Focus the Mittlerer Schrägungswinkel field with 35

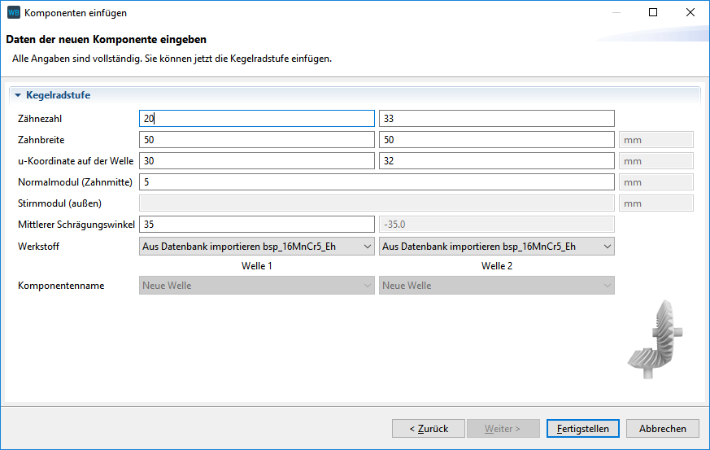(x=256, y=225)
